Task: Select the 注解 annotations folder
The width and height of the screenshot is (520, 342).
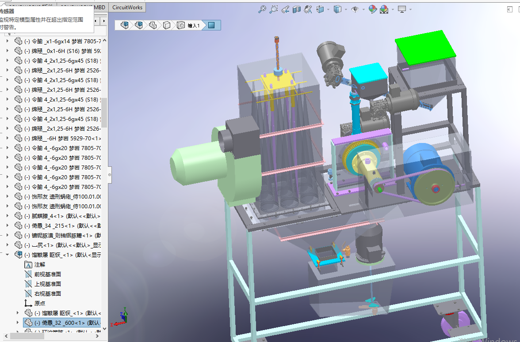Action: tap(40, 264)
